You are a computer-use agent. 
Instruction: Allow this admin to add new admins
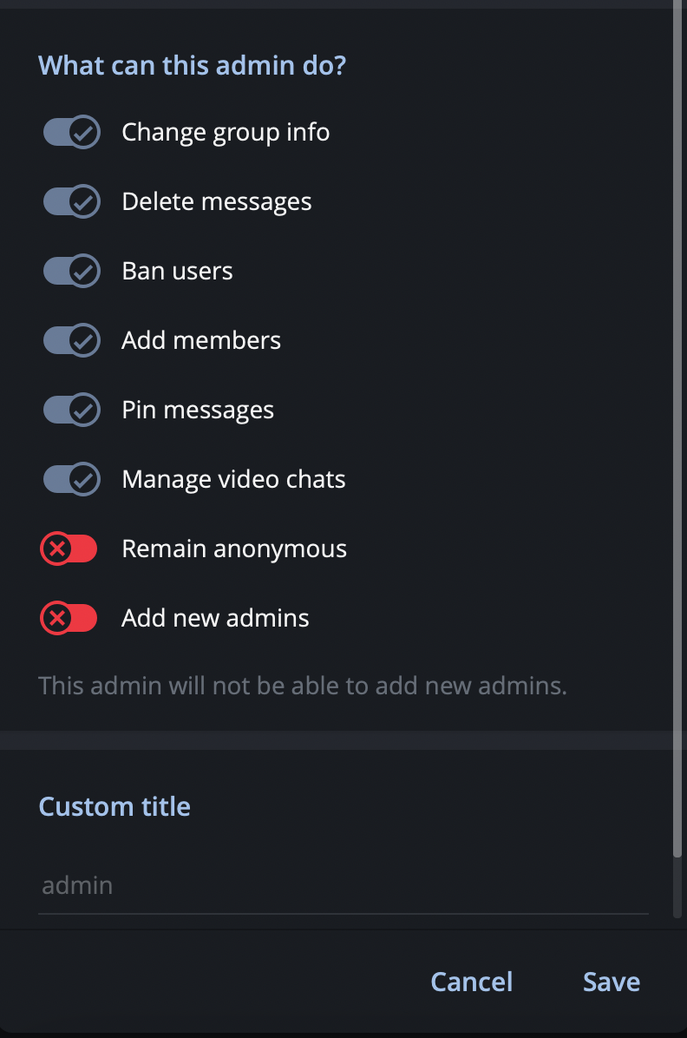(69, 618)
